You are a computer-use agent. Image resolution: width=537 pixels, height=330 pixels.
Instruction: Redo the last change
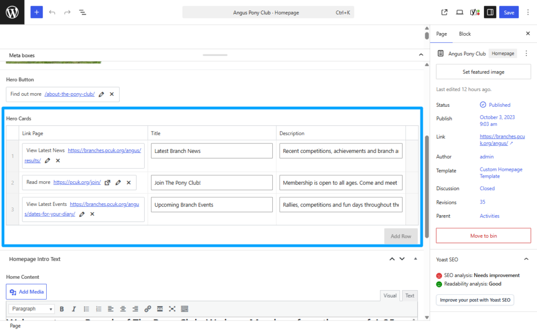pos(67,13)
